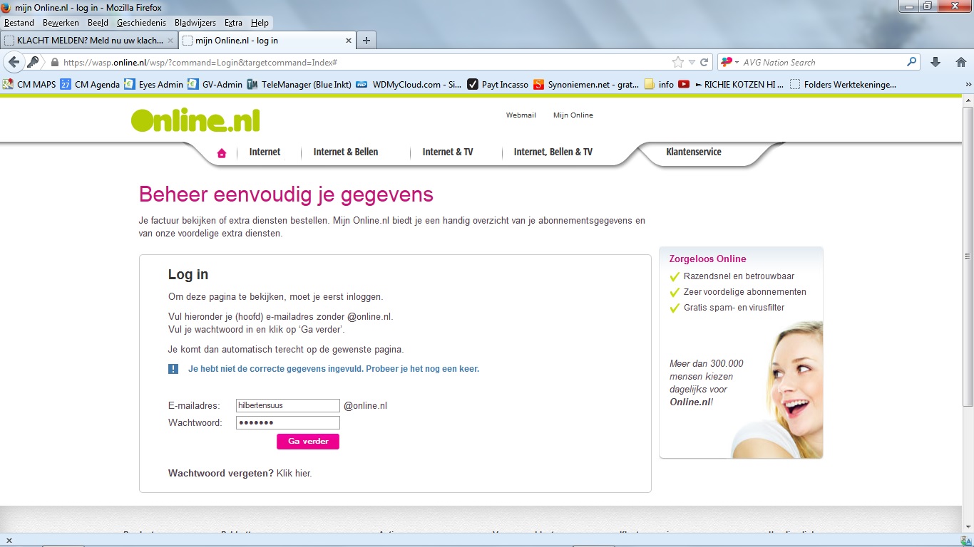
Task: Click the home icon in site navigation
Action: (222, 152)
